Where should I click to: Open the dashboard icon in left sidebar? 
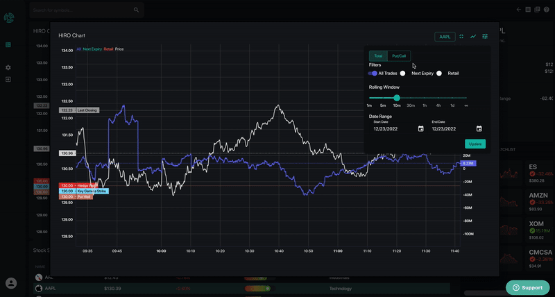pos(8,45)
